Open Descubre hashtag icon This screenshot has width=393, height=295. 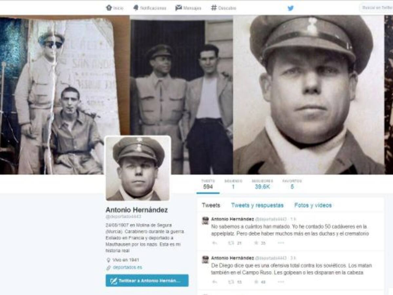click(x=223, y=8)
